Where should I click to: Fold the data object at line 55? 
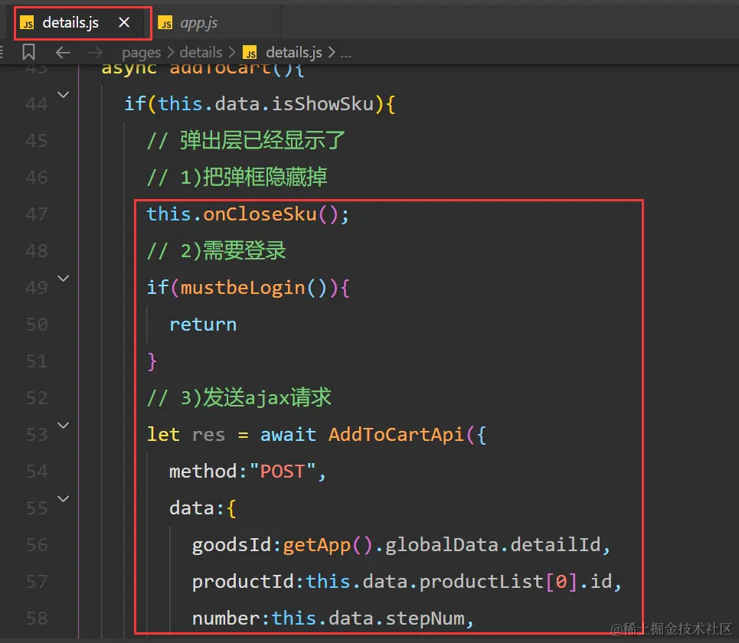tap(63, 499)
